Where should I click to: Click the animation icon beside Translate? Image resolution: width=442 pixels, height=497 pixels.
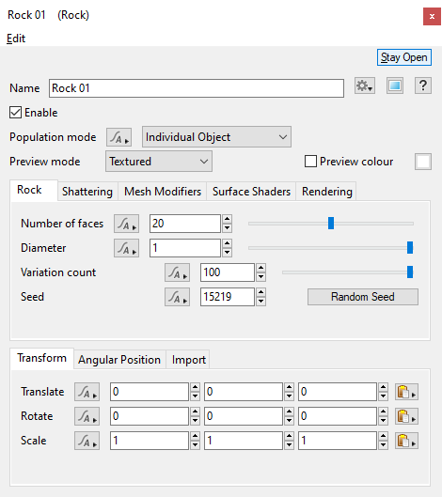(87, 392)
